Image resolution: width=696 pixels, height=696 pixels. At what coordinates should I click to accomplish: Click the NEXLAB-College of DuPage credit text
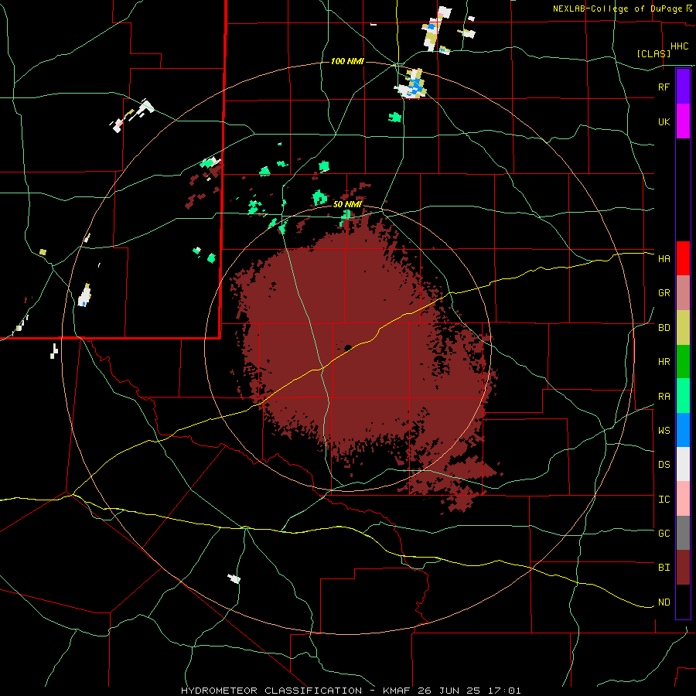tap(617, 9)
